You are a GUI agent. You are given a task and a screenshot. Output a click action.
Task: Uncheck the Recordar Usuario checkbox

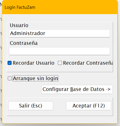point(10,63)
